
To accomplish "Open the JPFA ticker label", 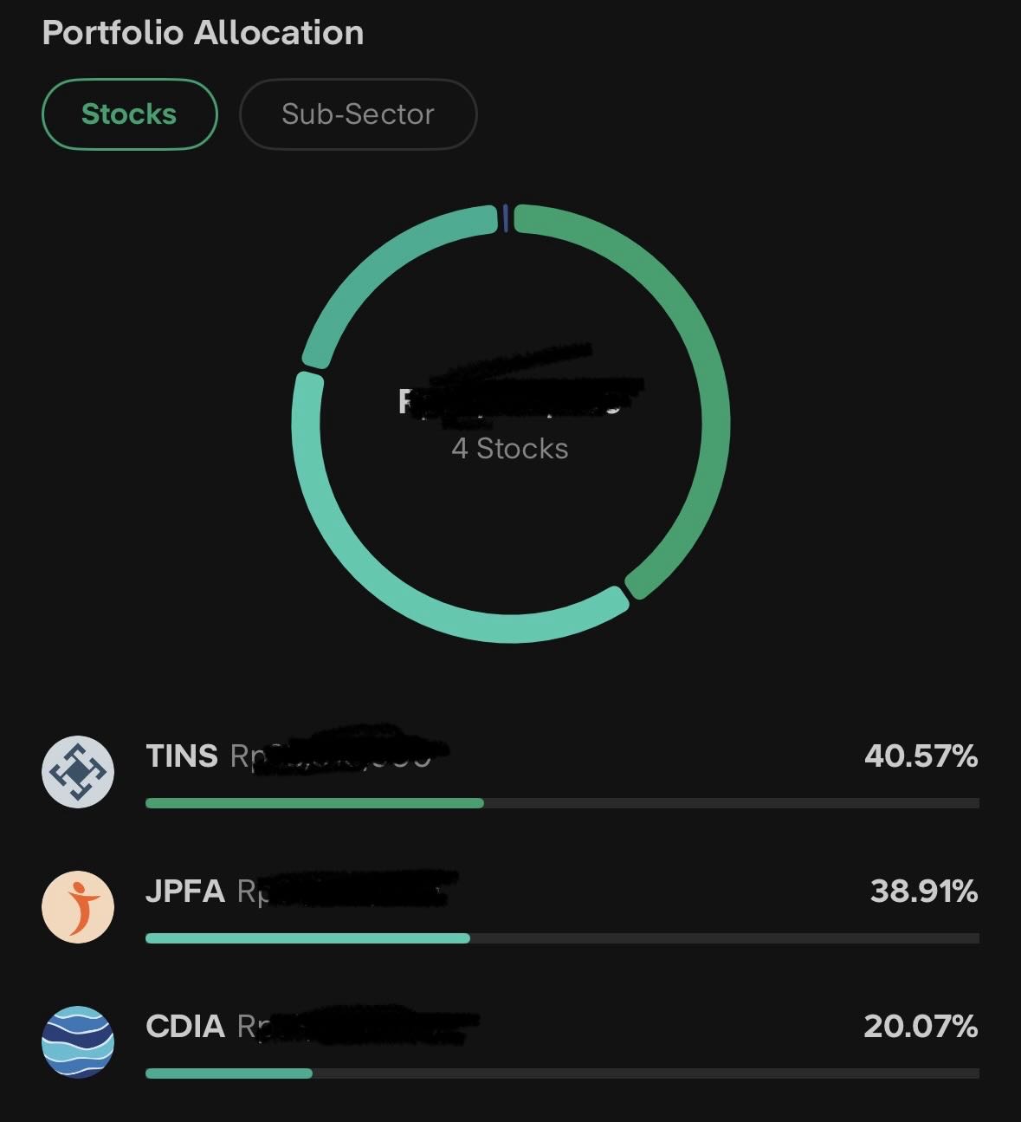I will tap(185, 892).
